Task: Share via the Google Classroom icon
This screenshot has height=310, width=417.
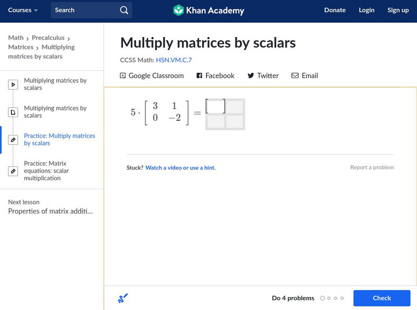Action: (x=123, y=76)
